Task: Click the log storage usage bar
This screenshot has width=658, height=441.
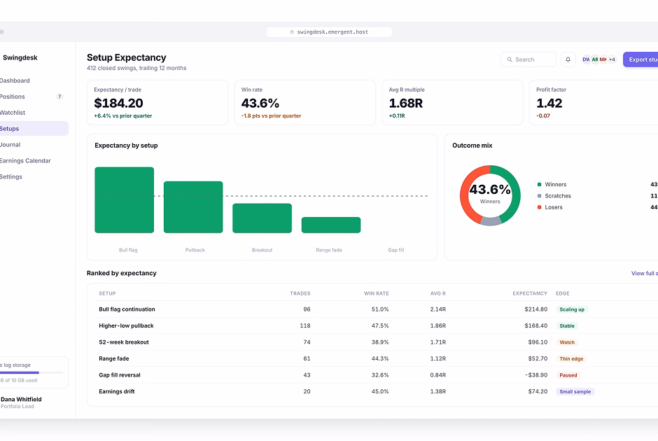Action: tap(31, 372)
